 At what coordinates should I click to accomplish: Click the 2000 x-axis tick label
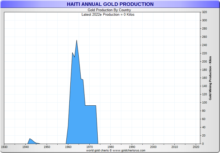tap(153, 147)
